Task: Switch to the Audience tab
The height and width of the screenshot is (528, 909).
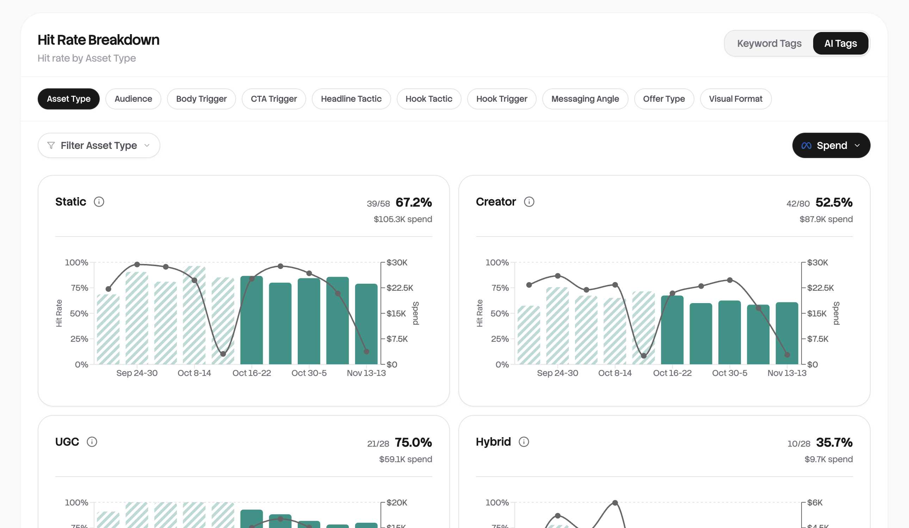Action: click(x=133, y=99)
